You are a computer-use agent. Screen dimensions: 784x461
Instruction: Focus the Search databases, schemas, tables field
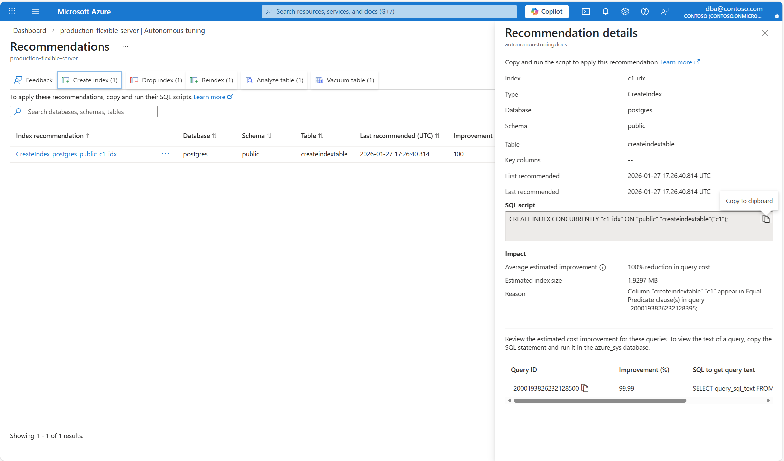pyautogui.click(x=84, y=112)
